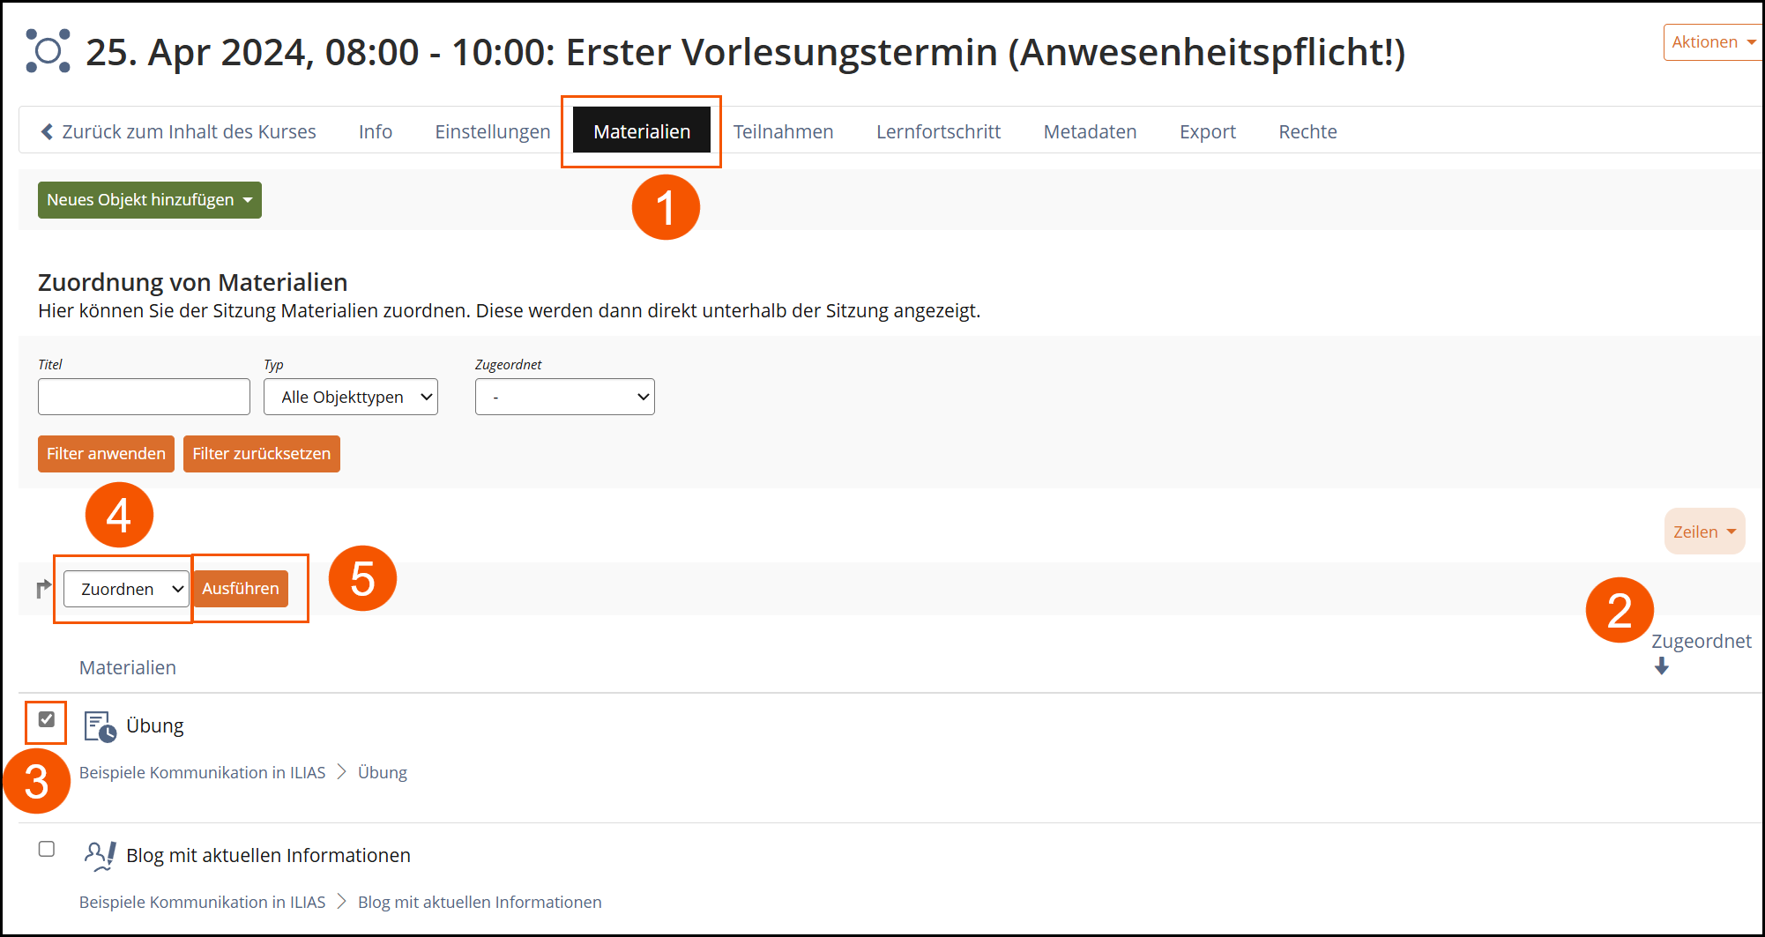
Task: Click Filter zurücksetzen button
Action: 261,454
